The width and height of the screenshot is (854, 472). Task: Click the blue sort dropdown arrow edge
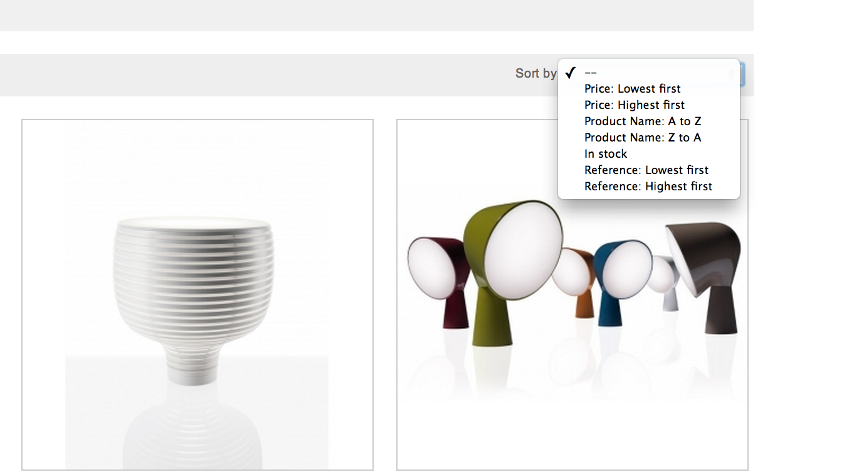tap(742, 74)
